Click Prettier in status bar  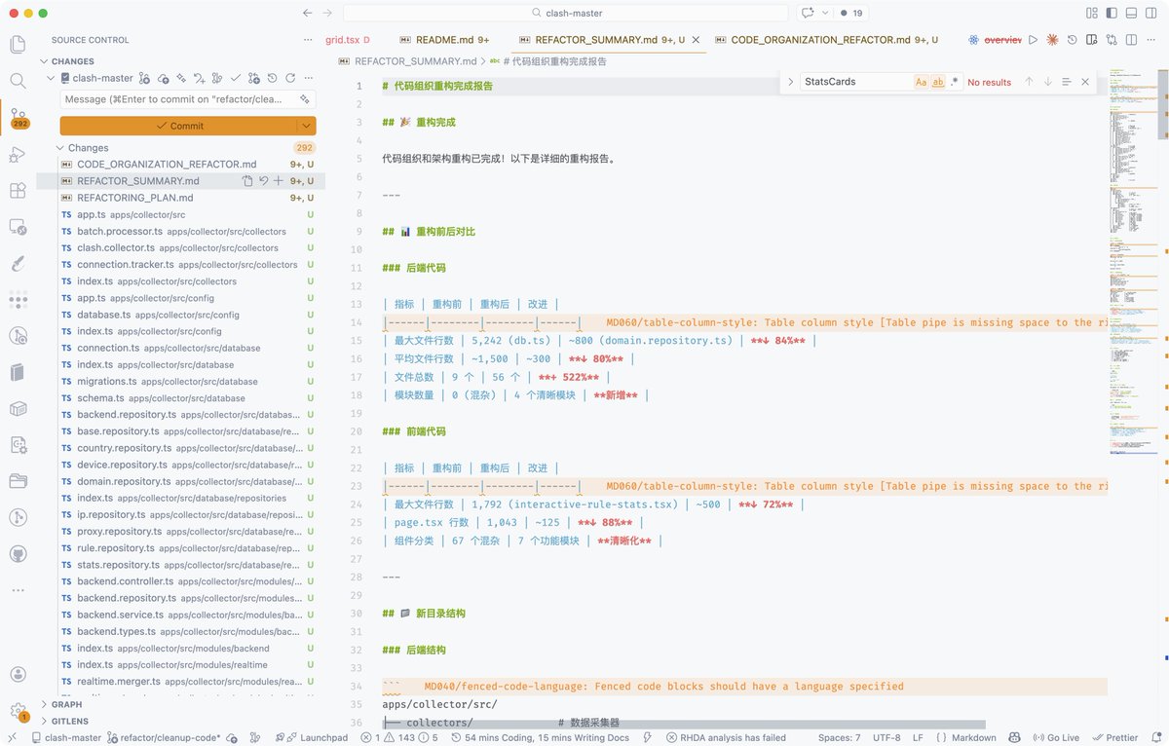(x=1114, y=737)
